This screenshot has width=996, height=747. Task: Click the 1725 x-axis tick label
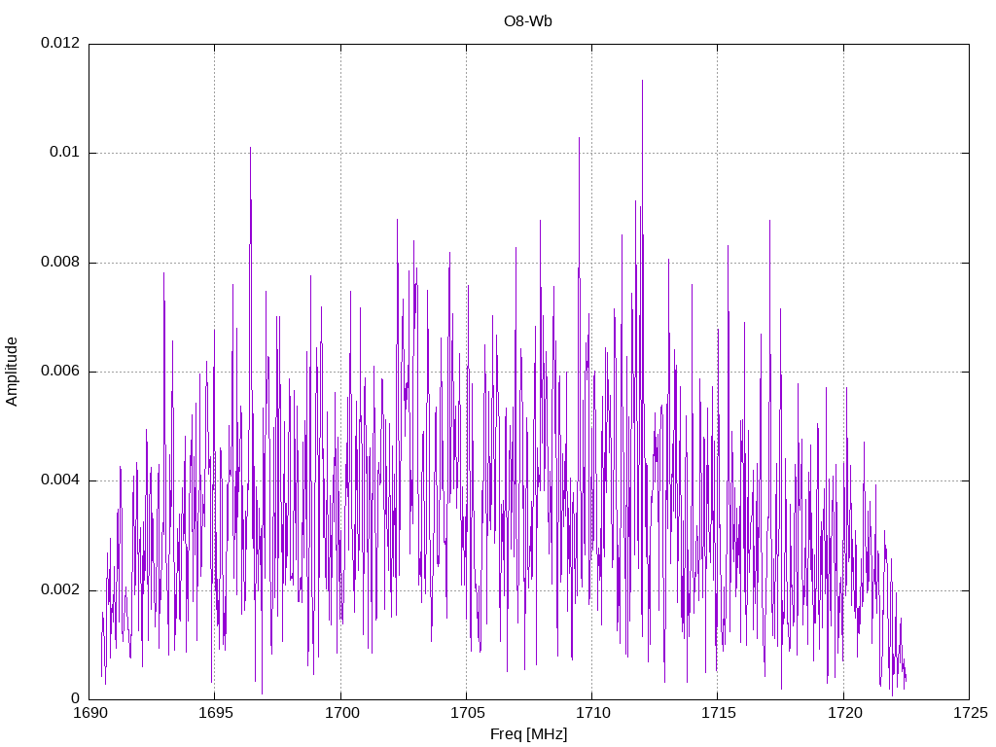coord(970,713)
